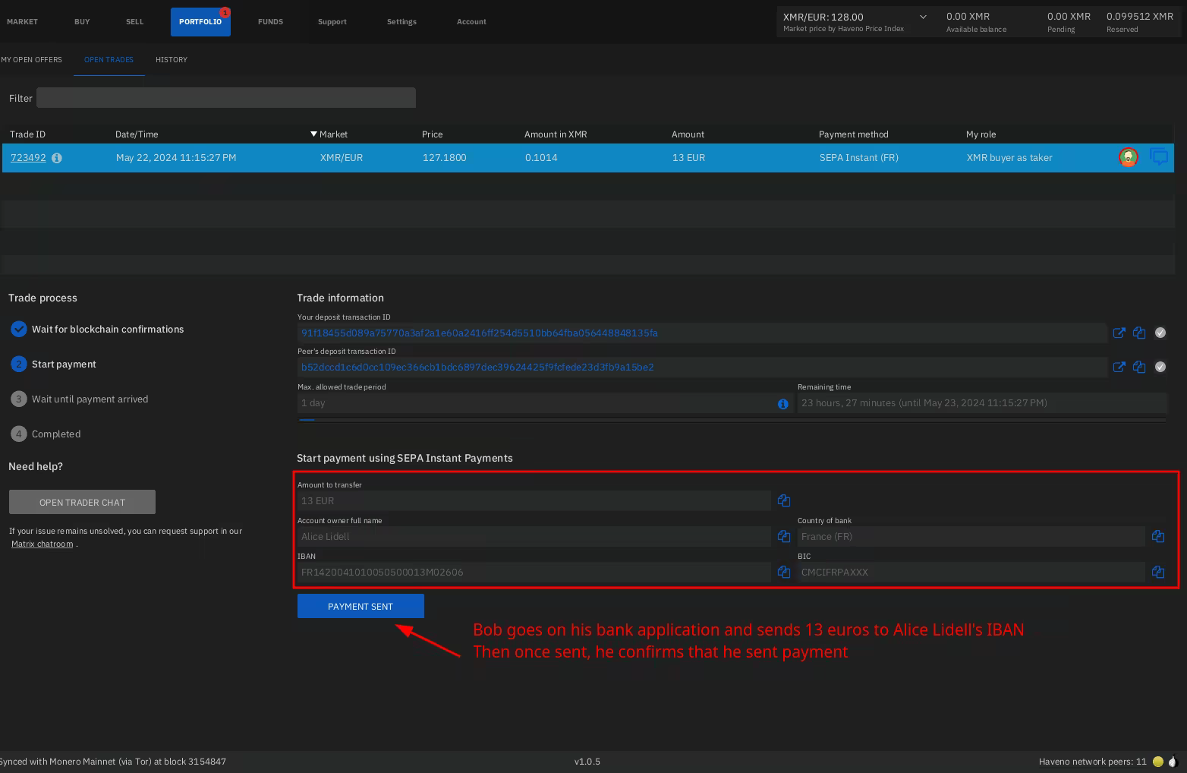Switch to the History tab

(x=172, y=59)
